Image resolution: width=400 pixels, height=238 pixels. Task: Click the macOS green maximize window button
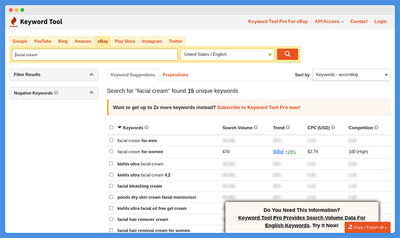pos(22,10)
